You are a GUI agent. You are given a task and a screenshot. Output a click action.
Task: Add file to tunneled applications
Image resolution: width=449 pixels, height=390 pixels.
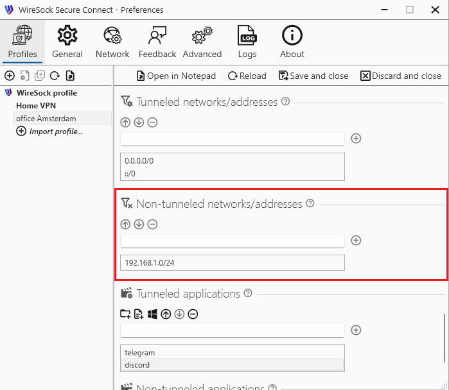click(x=139, y=314)
